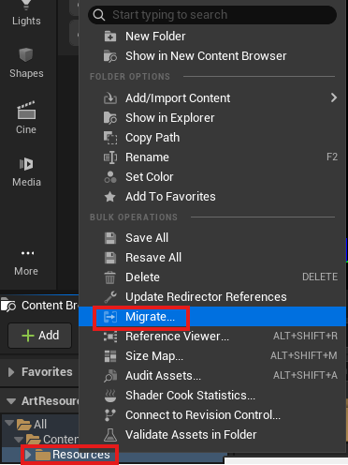This screenshot has height=465, width=348.
Task: Select Size Map... menu entry
Action: [x=212, y=356]
